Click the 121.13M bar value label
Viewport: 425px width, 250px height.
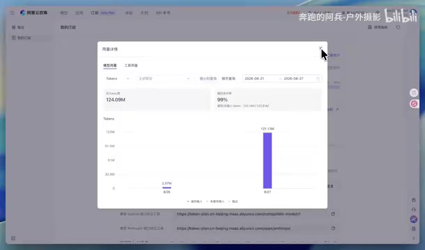click(268, 128)
